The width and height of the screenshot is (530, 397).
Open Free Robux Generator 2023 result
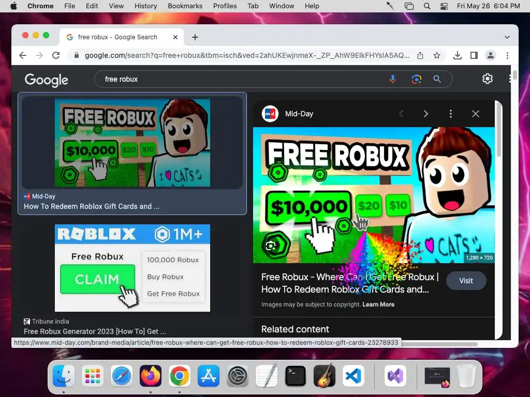(95, 331)
